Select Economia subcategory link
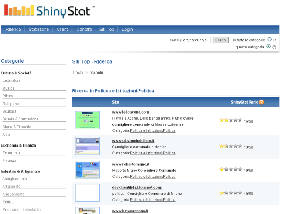282x214 pixels. [x=11, y=153]
